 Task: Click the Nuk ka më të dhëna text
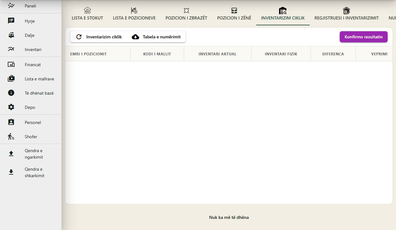(x=229, y=217)
